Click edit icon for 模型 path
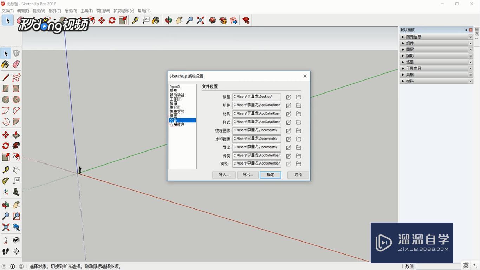Viewport: 480px width, 270px height. click(x=288, y=97)
